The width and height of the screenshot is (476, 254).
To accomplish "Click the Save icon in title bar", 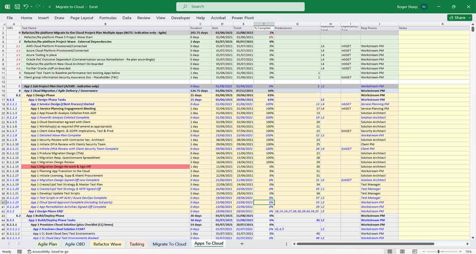I will (x=17, y=7).
